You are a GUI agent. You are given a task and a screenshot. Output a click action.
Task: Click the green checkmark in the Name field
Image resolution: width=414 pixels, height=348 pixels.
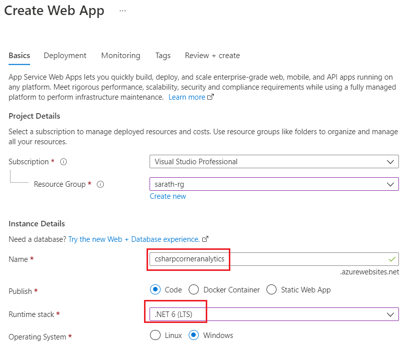point(392,259)
